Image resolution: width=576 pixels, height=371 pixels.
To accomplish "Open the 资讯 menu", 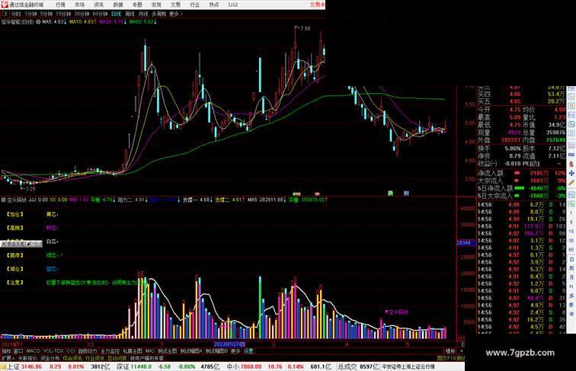I will pyautogui.click(x=99, y=5).
